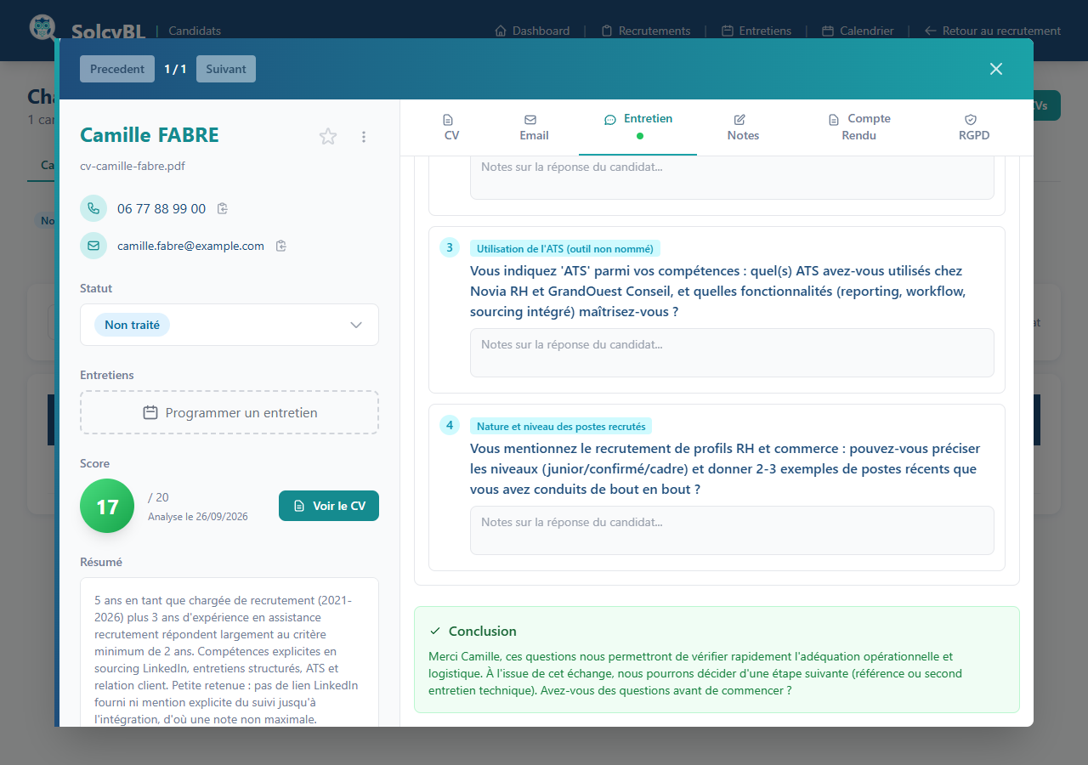Open the three-dot options menu for candidate
This screenshot has height=765, width=1088.
(x=364, y=136)
